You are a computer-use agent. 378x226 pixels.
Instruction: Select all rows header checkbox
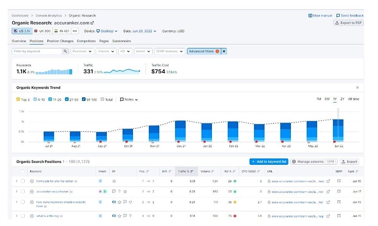tap(23, 171)
